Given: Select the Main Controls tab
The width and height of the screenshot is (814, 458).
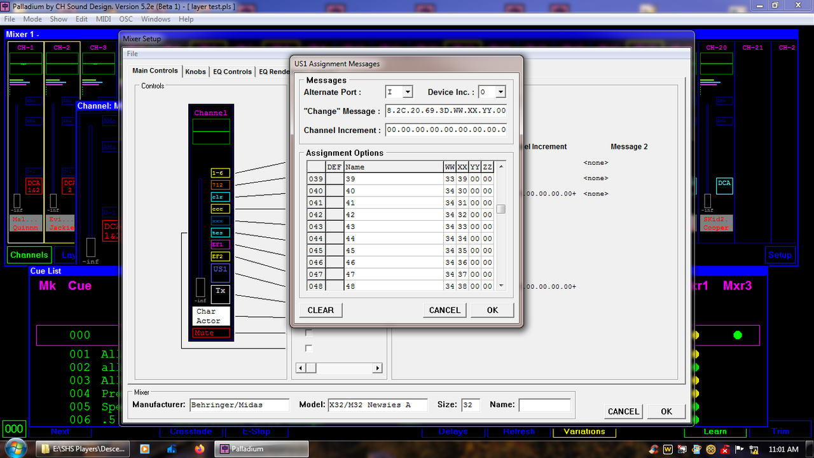Looking at the screenshot, I should click(155, 71).
